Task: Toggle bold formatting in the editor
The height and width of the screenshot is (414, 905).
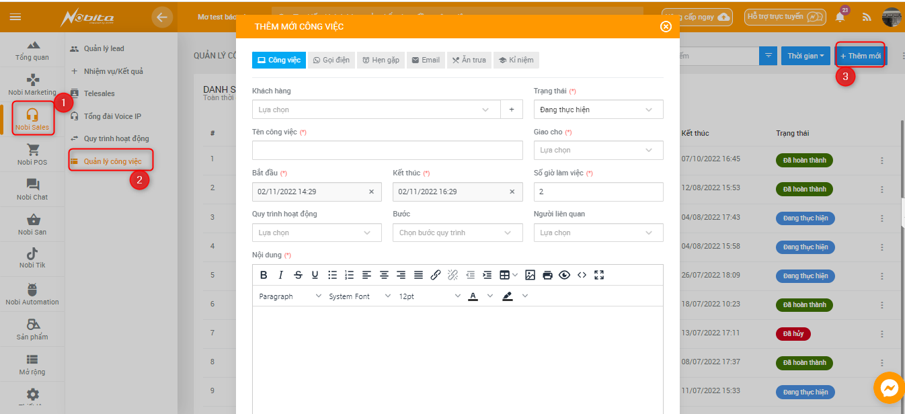Action: coord(264,275)
